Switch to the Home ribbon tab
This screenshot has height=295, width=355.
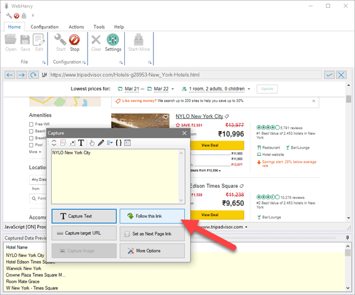pos(14,27)
